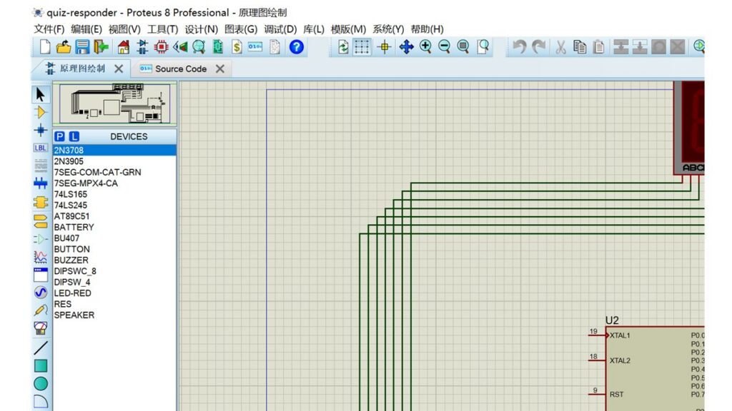Image resolution: width=732 pixels, height=411 pixels.
Task: Open the blue Help question icon
Action: [297, 47]
